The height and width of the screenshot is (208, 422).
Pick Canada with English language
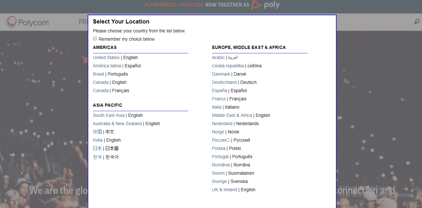101,82
